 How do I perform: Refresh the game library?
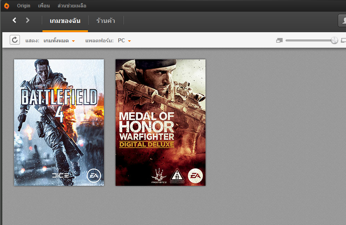click(x=15, y=40)
